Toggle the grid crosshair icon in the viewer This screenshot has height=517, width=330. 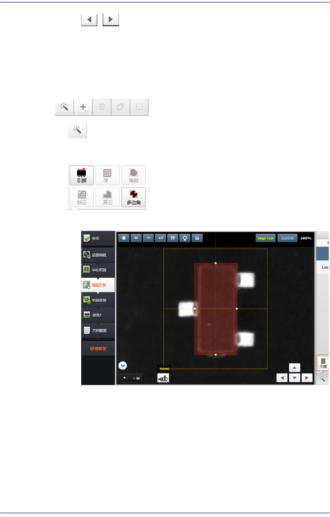coord(173,238)
